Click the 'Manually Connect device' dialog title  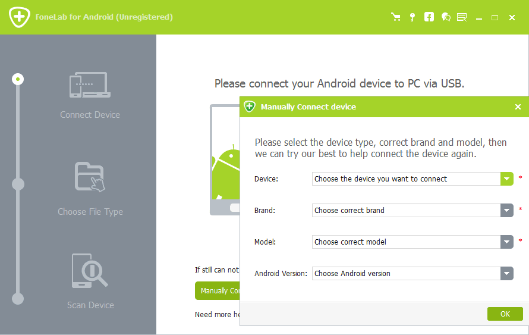[x=308, y=107]
